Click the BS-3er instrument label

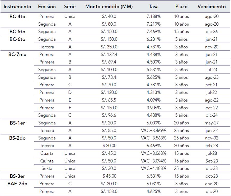(17, 176)
